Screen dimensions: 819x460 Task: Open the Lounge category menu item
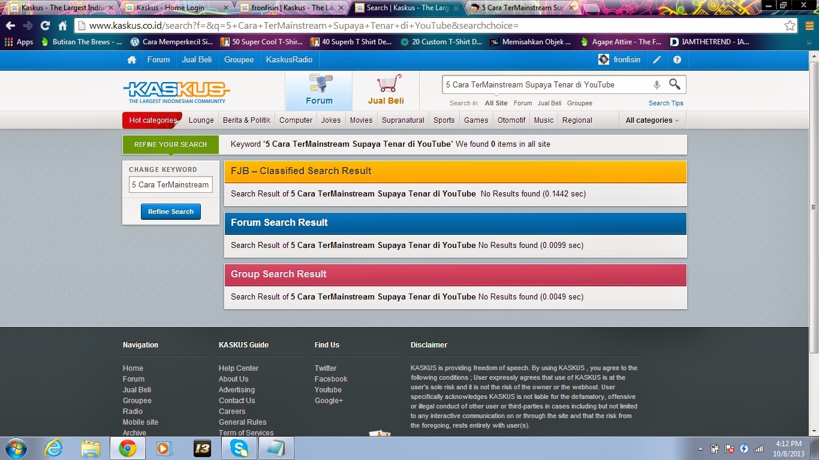(201, 120)
